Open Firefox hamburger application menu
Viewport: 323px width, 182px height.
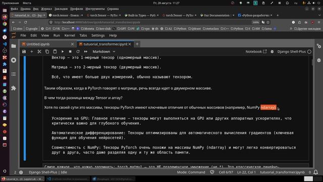(319, 22)
